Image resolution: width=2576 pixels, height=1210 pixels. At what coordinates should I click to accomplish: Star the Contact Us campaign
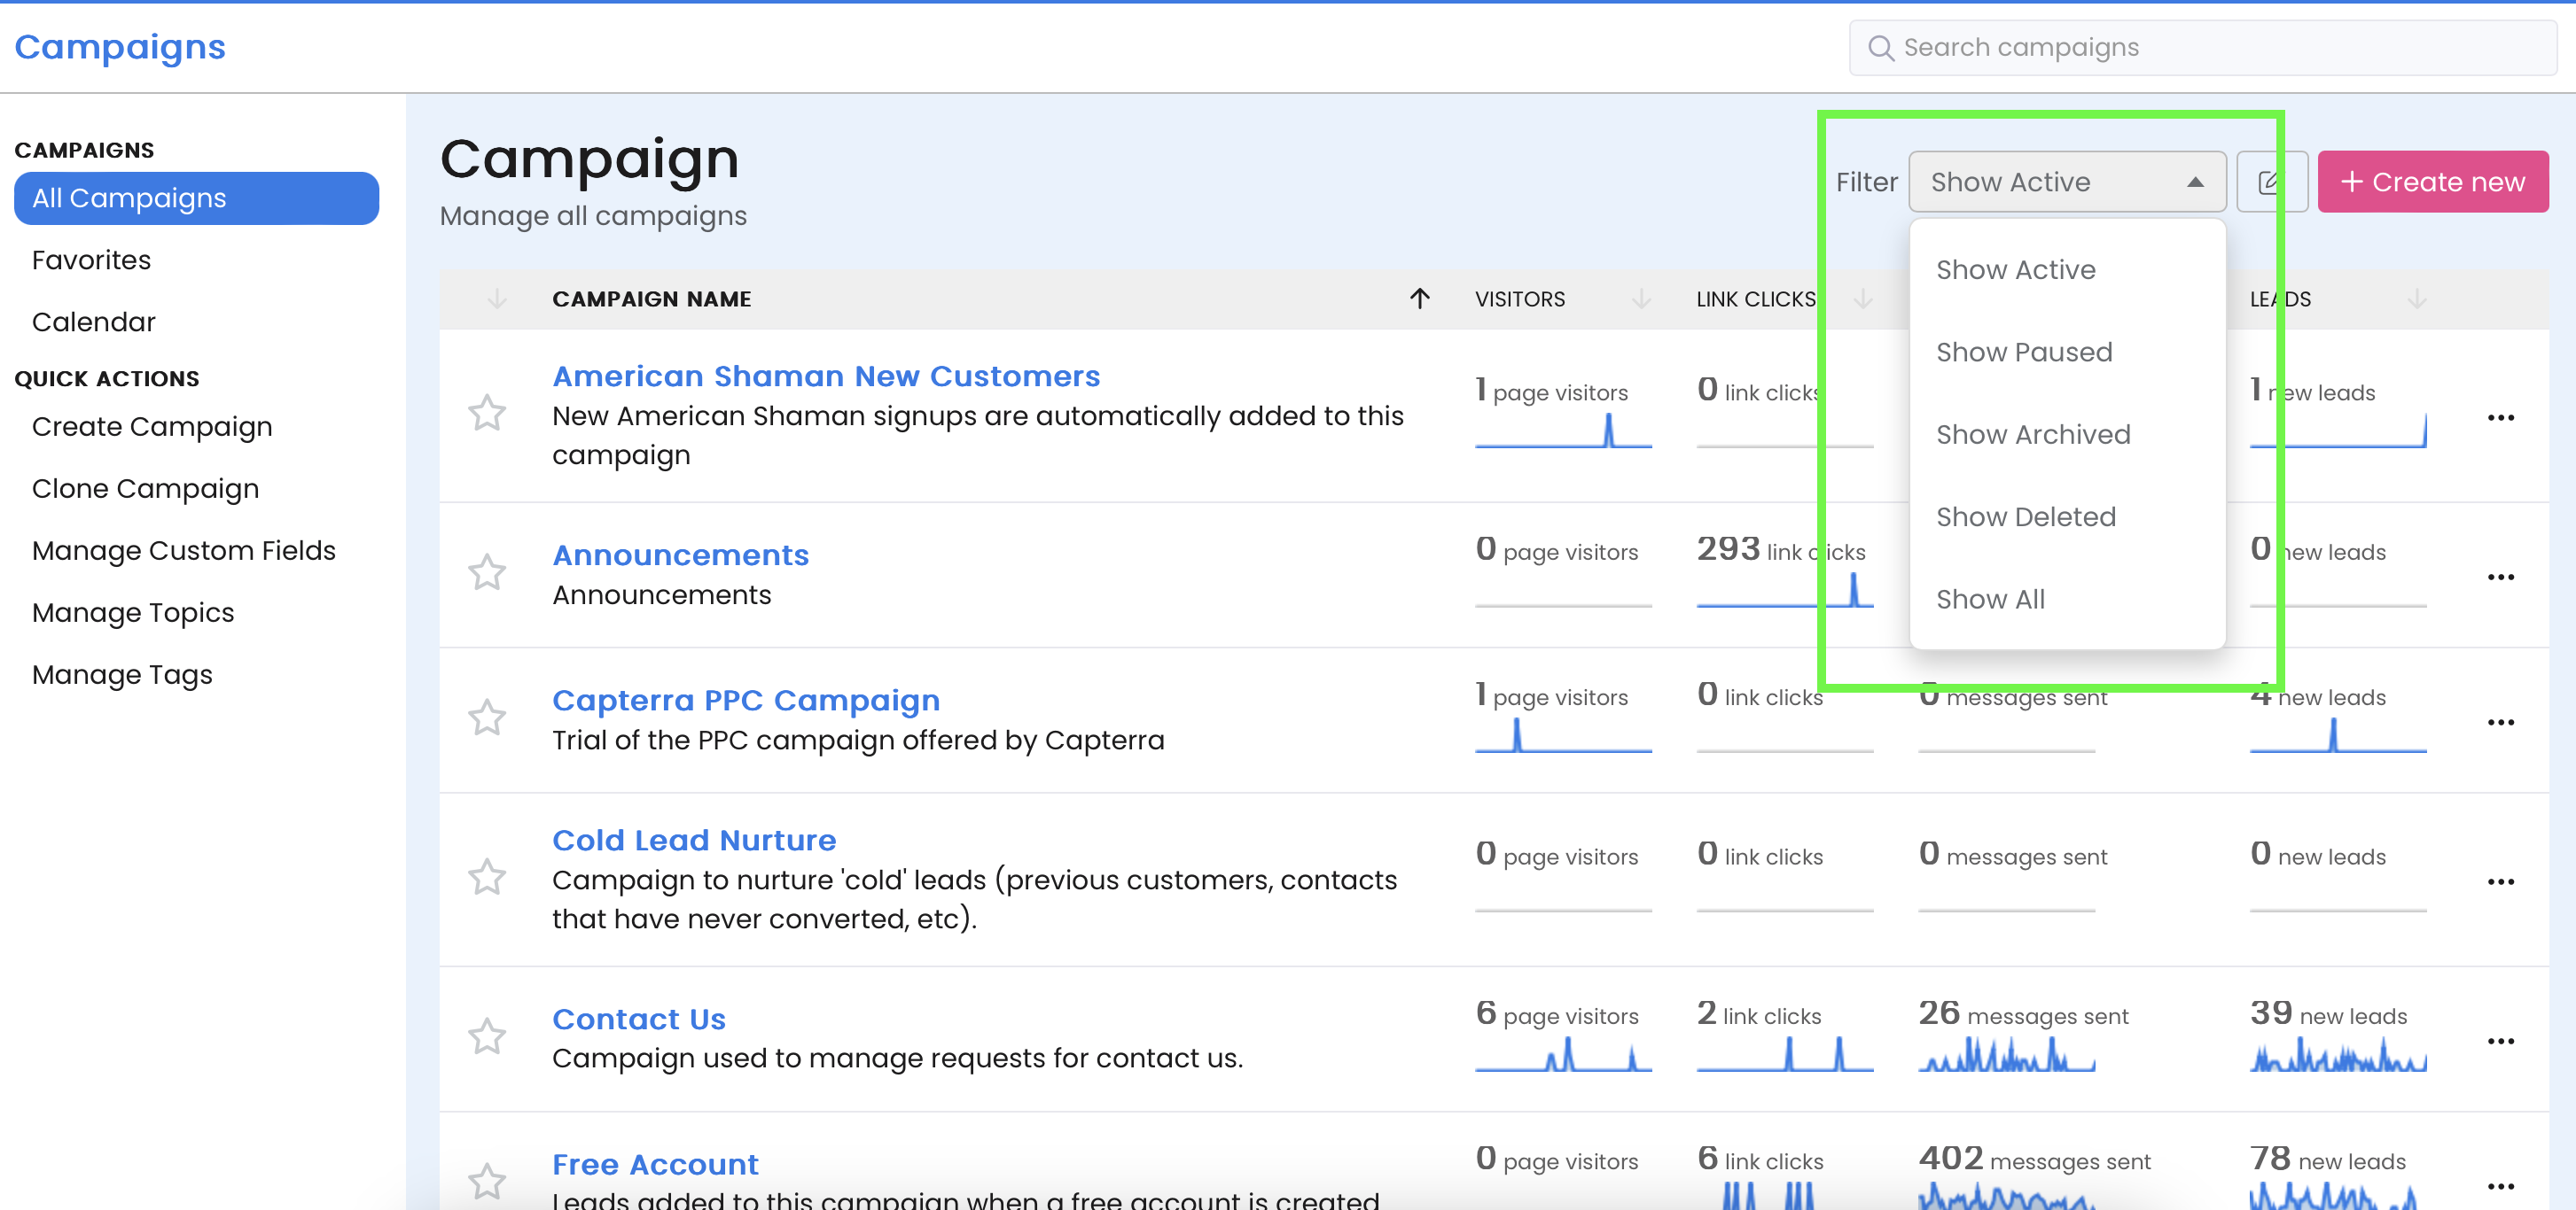tap(487, 1037)
